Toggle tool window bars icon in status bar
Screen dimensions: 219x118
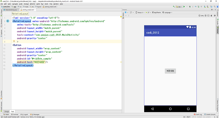(2, 117)
